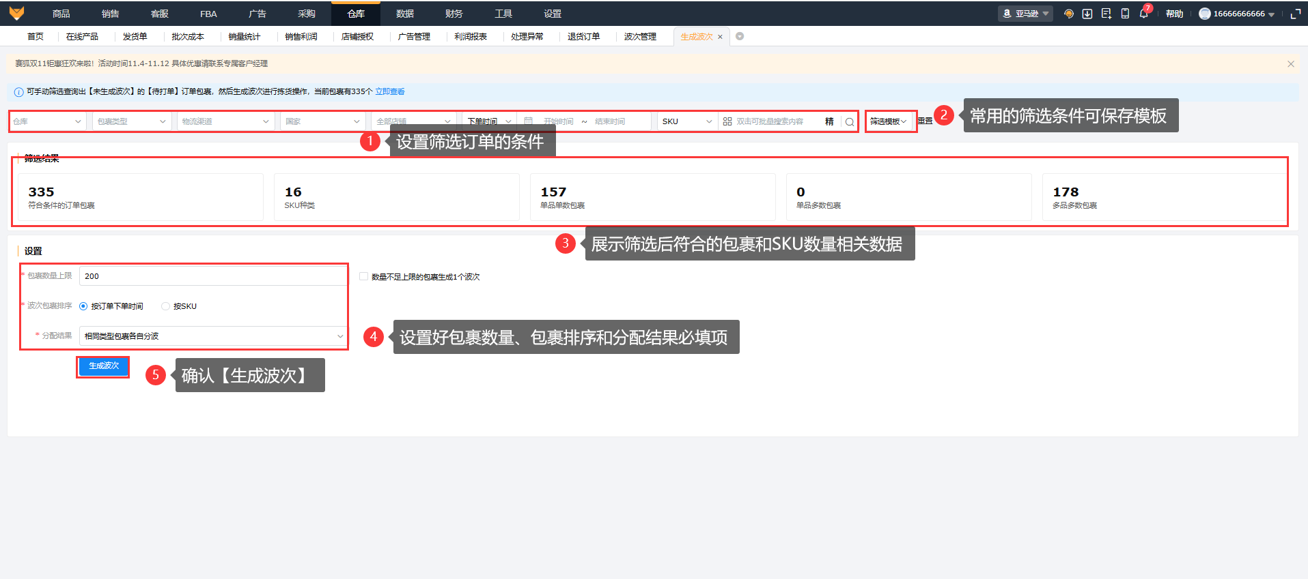Click the 包裹数量上限 input field
The height and width of the screenshot is (579, 1308).
tap(213, 276)
